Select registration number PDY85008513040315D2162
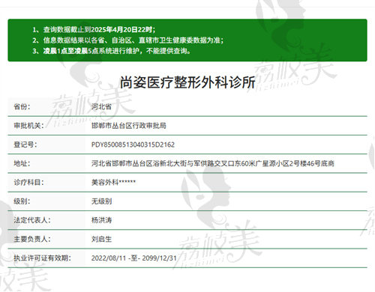Image resolution: width=375 pixels, height=292 pixels. [133, 145]
